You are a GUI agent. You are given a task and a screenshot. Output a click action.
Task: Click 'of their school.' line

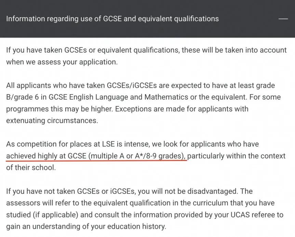coord(31,167)
